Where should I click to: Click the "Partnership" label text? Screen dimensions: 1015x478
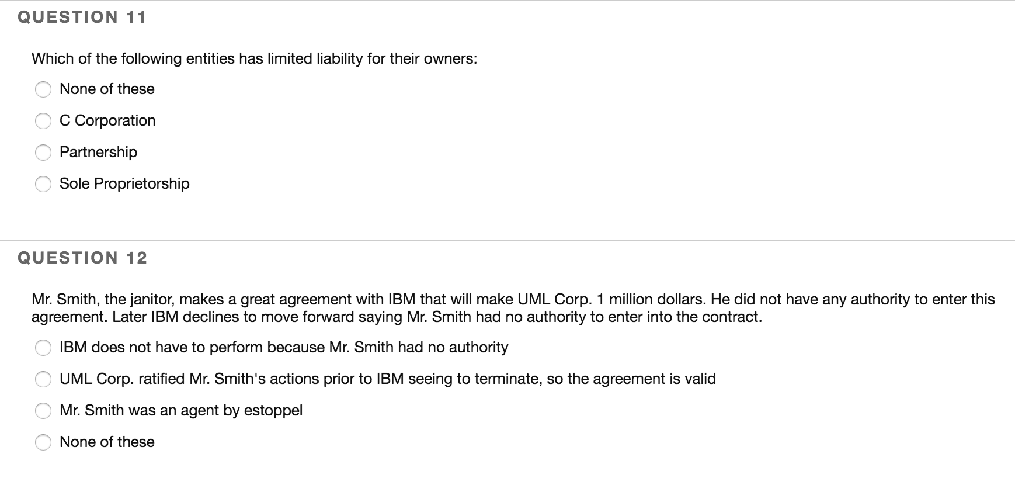(x=98, y=152)
